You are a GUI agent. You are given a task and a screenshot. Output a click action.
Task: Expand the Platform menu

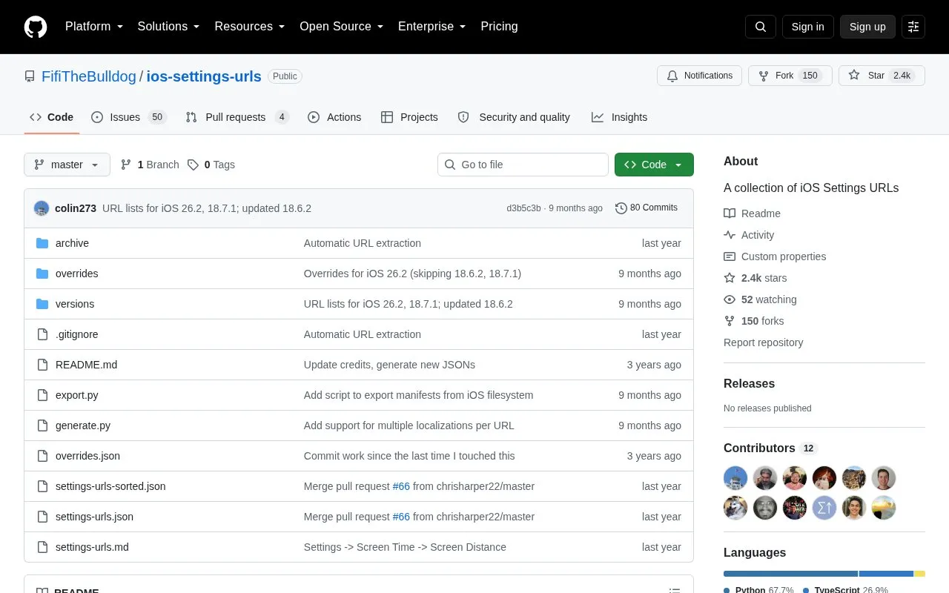point(94,27)
